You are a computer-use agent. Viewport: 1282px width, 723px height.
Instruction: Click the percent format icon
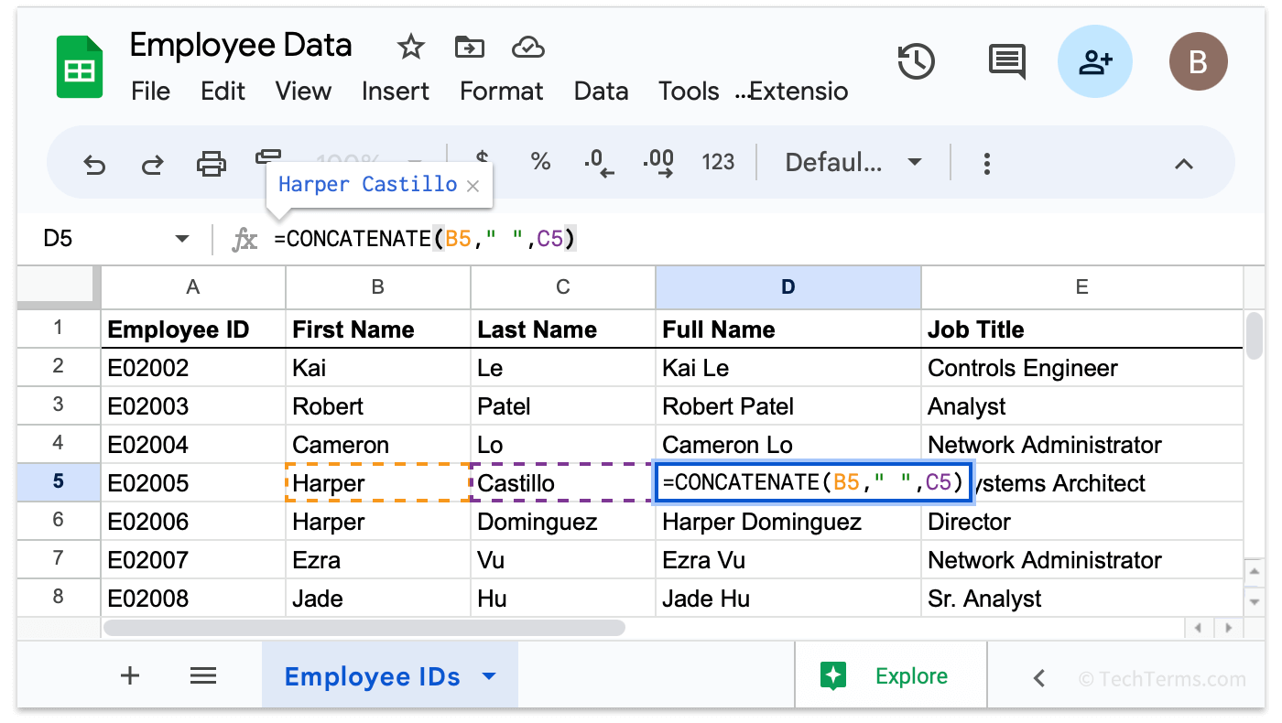point(540,163)
